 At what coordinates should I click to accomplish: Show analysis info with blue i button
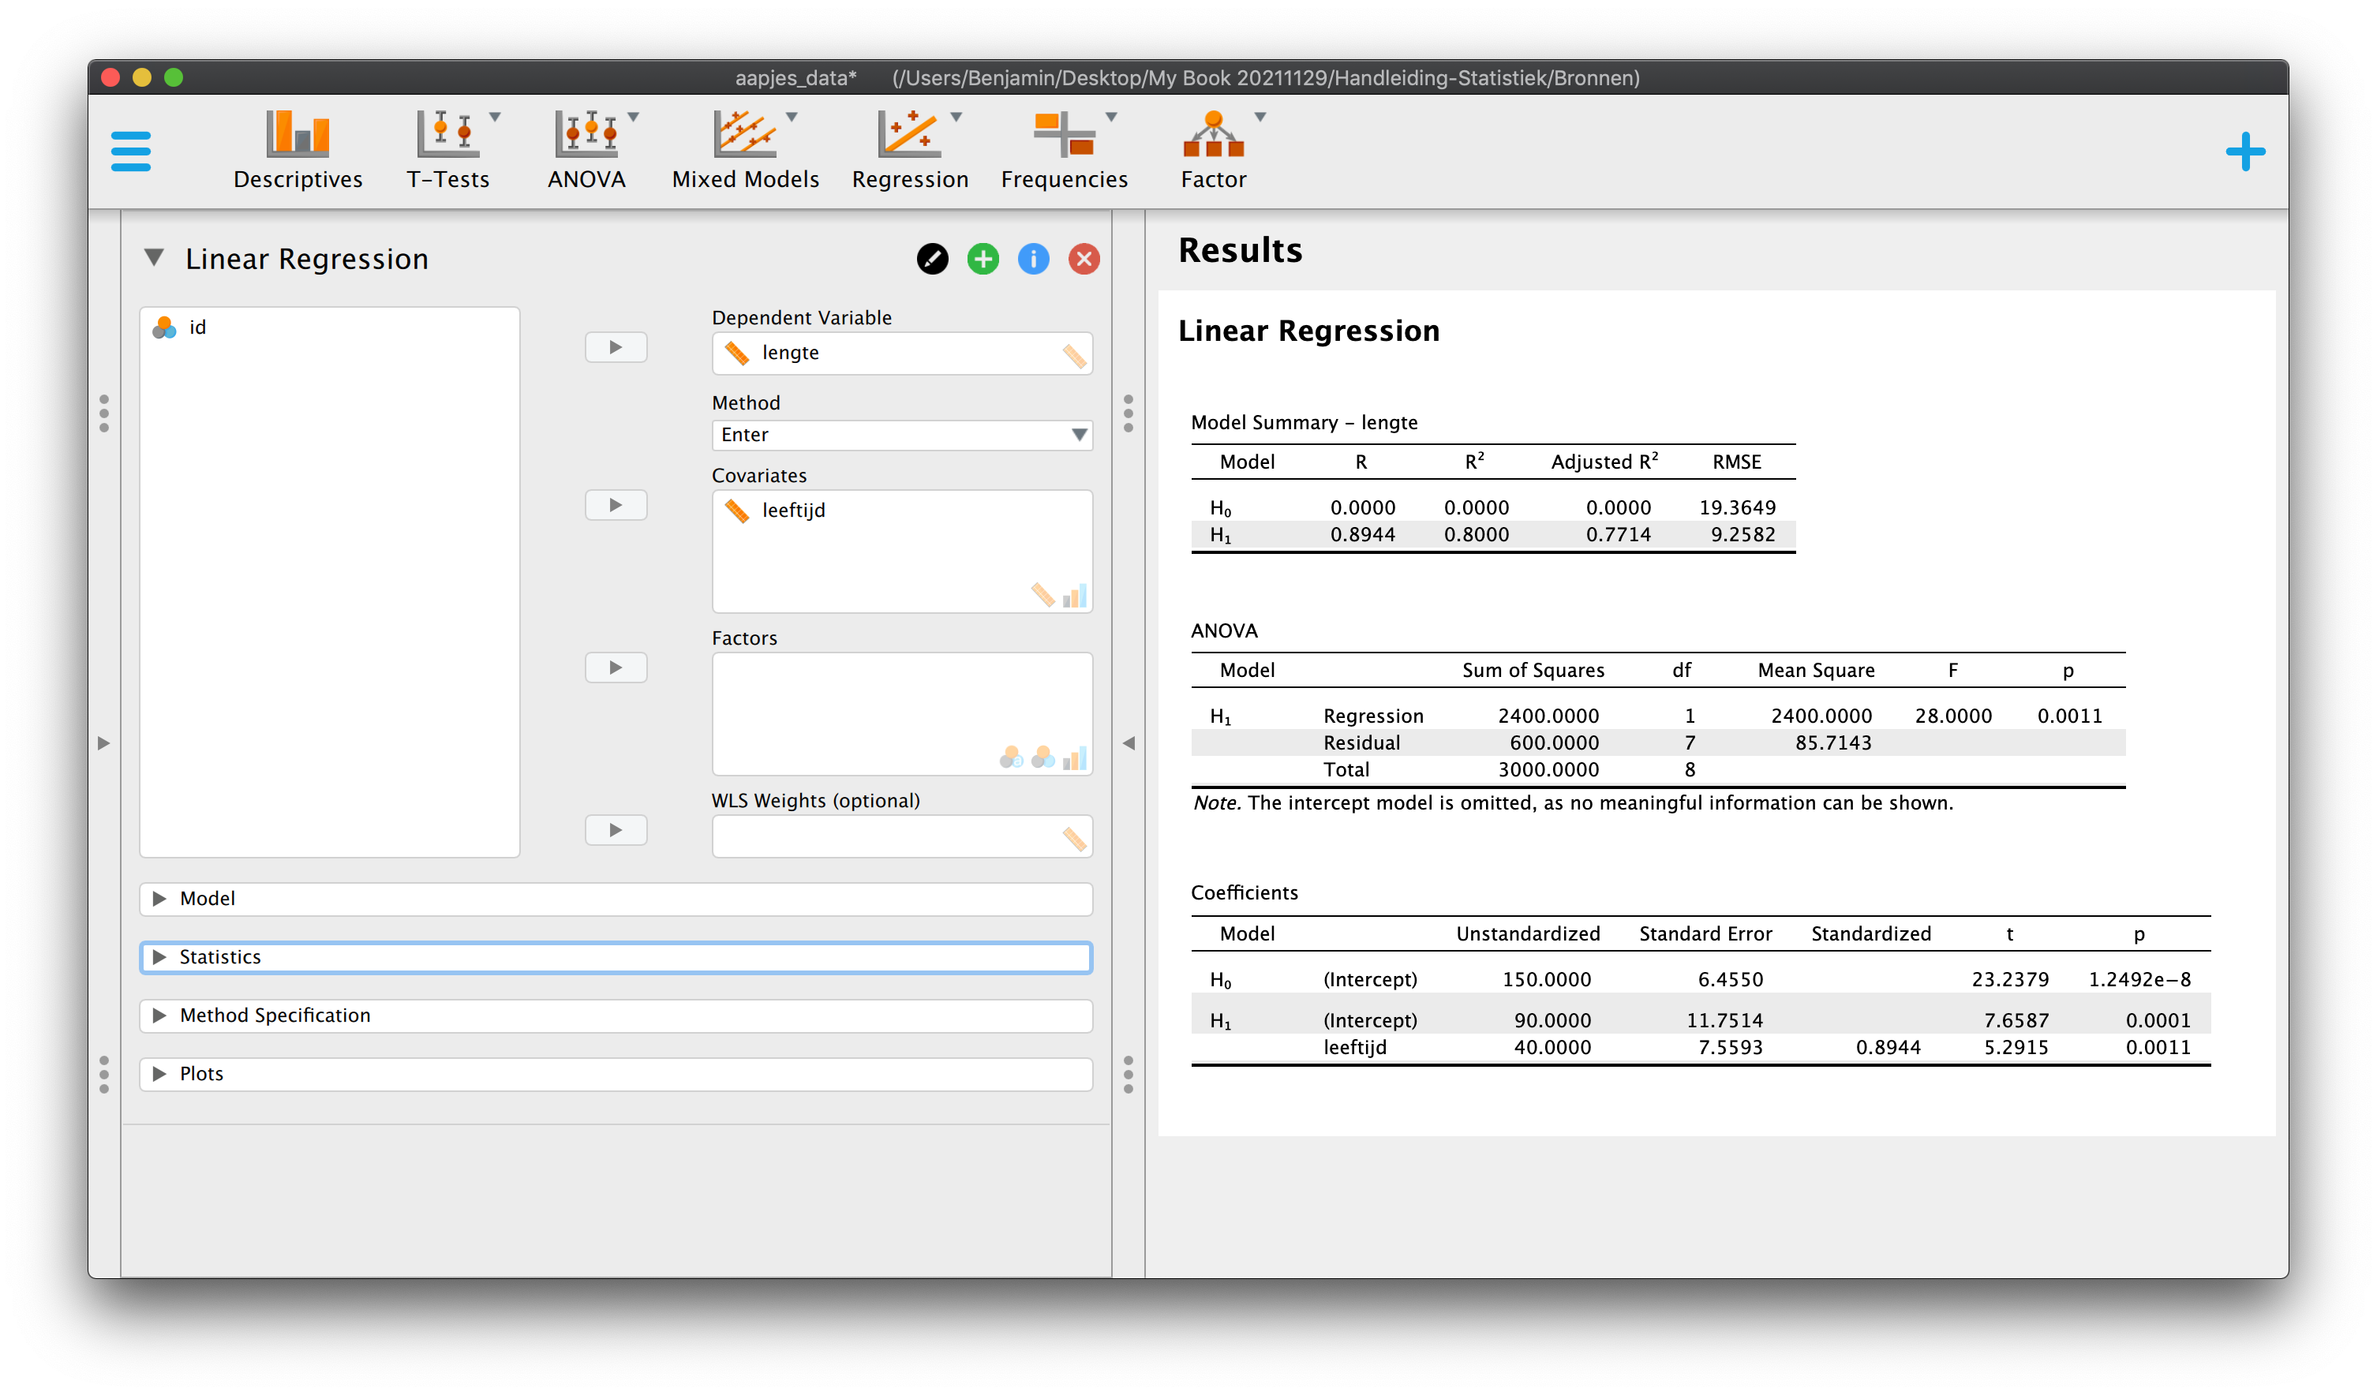tap(1034, 259)
